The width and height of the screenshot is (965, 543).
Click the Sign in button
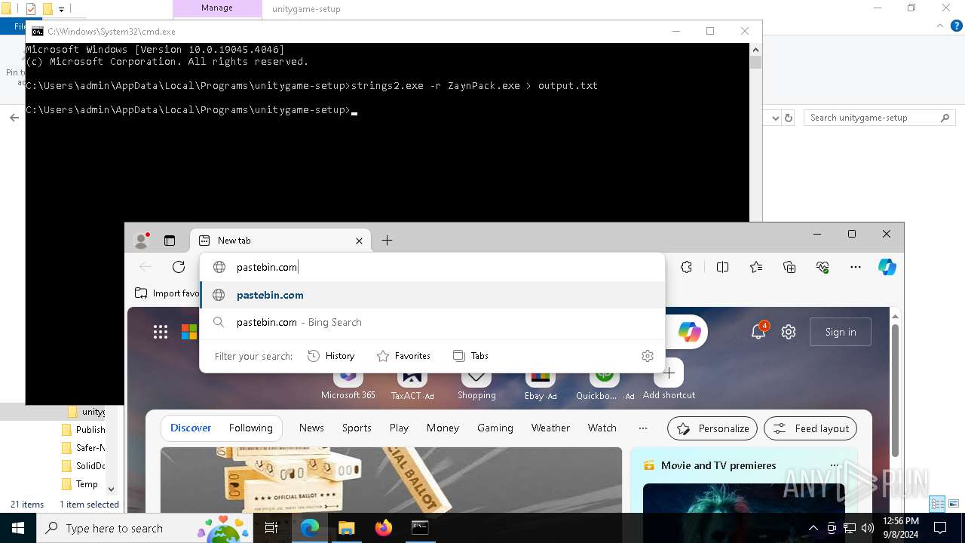(841, 332)
